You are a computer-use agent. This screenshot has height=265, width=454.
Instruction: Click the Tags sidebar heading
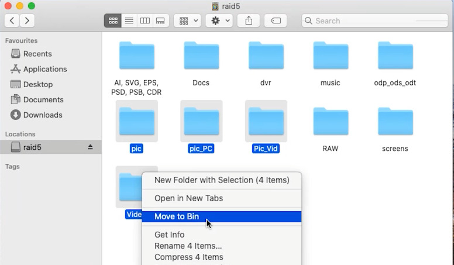coord(12,167)
